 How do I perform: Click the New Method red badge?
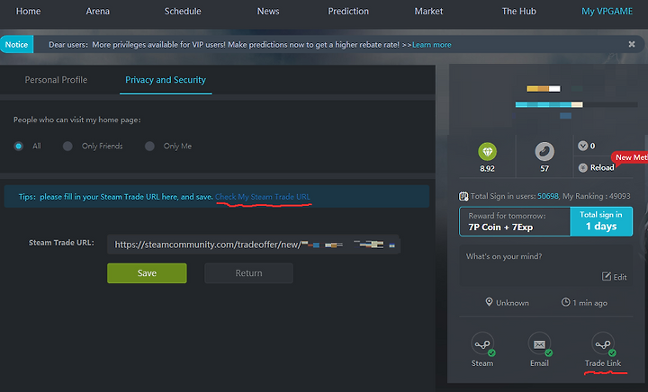[629, 157]
